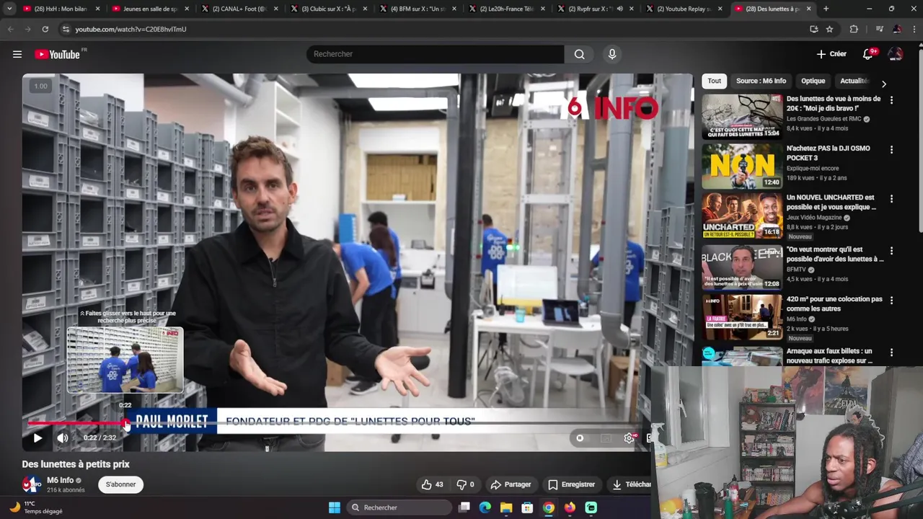Open options for 'Un NOUVEL UNCHARTED' video

click(x=891, y=198)
